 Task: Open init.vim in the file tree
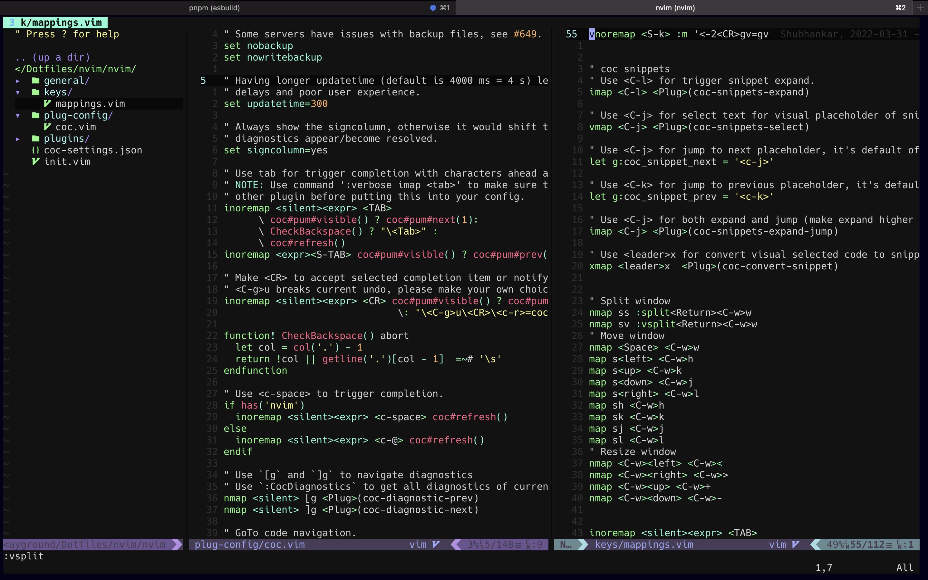click(x=67, y=161)
